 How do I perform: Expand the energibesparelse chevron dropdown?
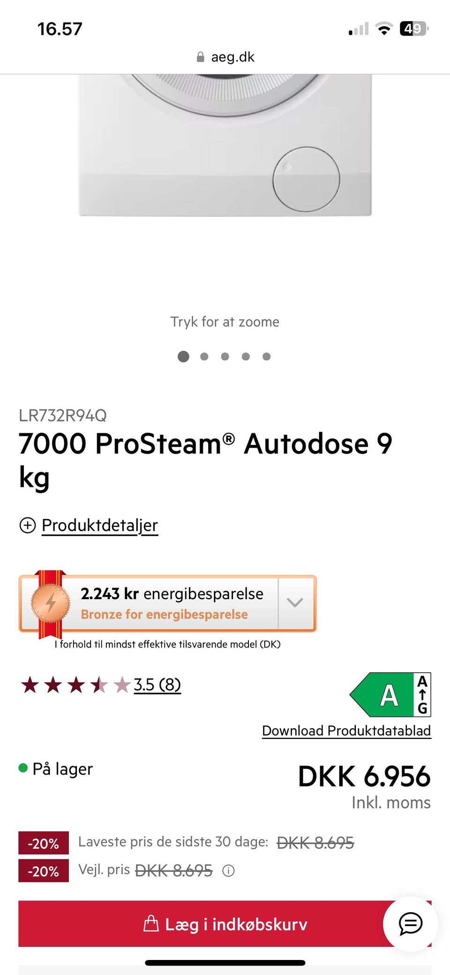coord(295,603)
